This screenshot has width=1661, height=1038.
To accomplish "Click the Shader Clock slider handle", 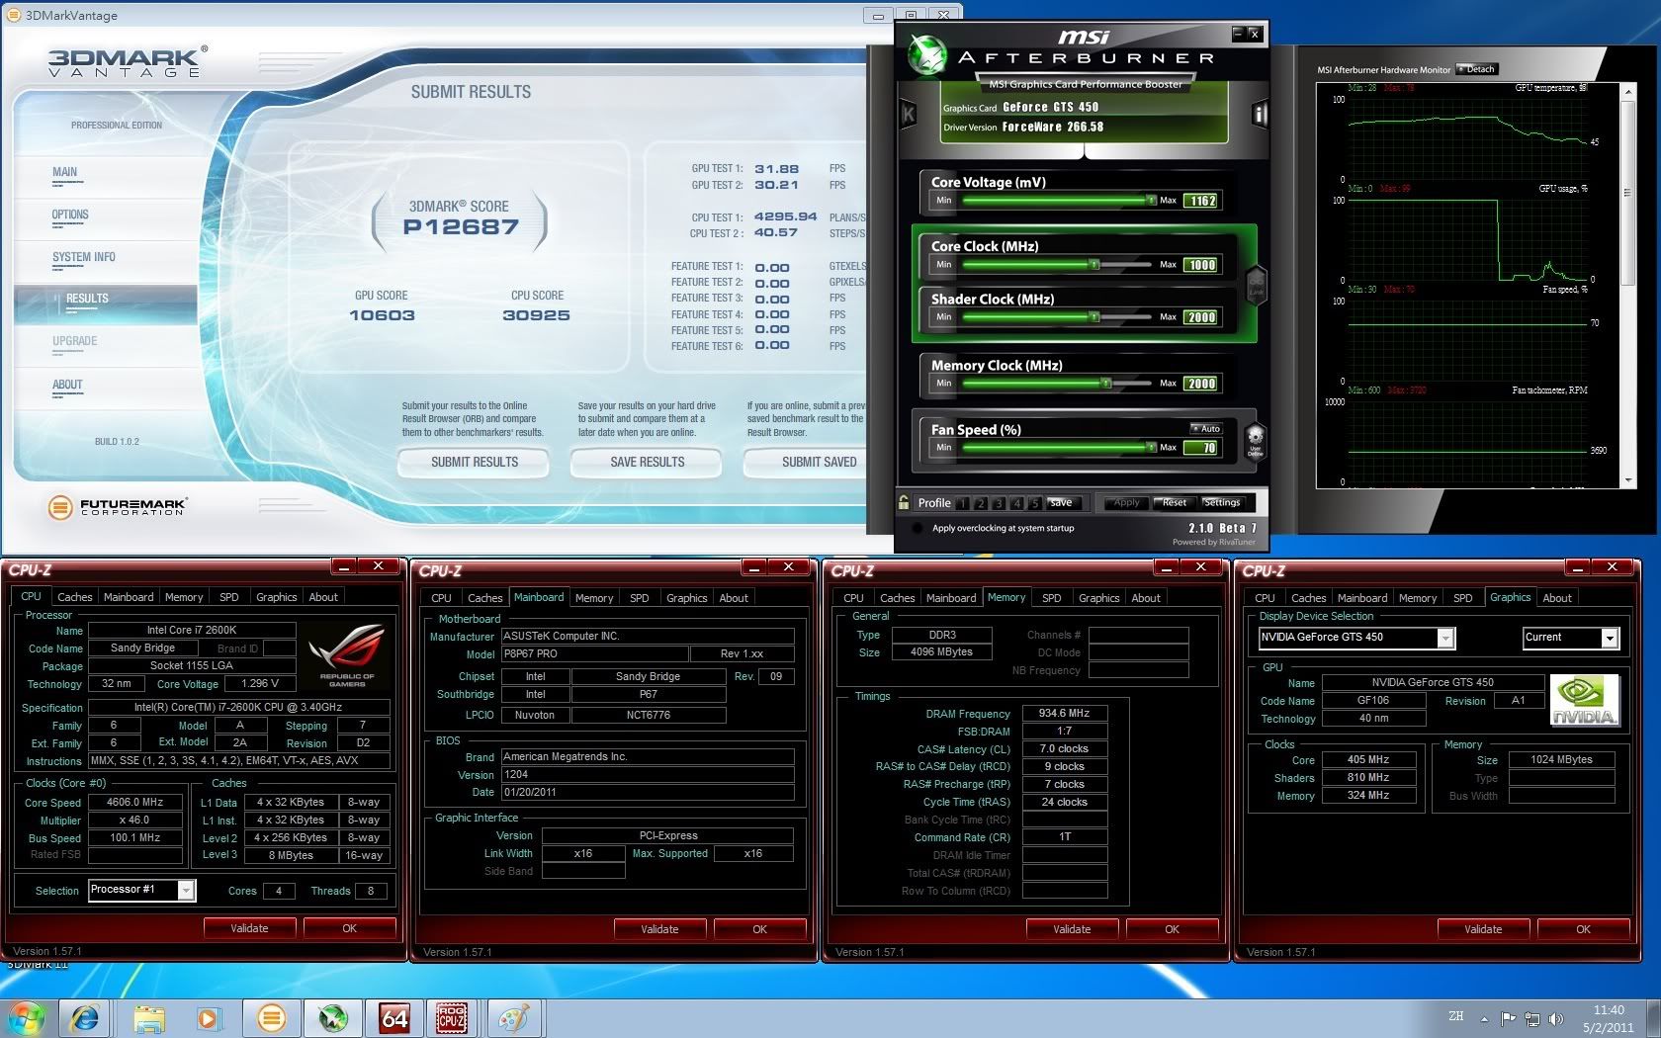I will tap(1093, 317).
